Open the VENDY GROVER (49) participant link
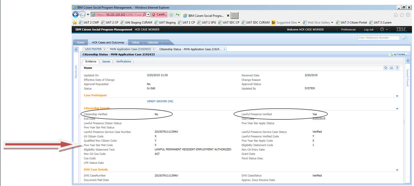This screenshot has height=186, width=414. click(x=160, y=101)
